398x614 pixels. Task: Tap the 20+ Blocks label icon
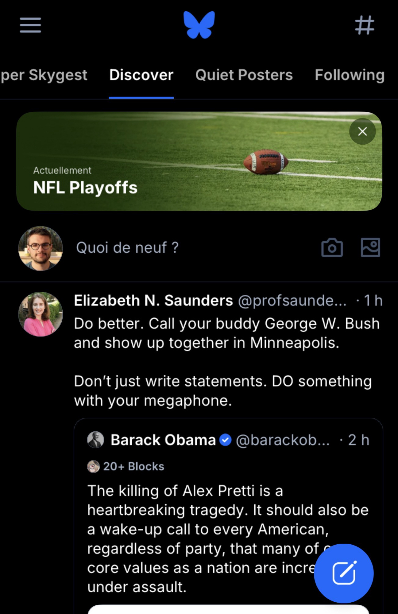point(94,467)
